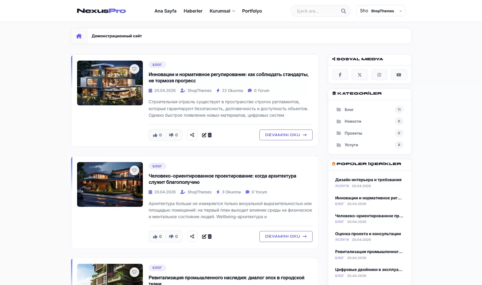Screen dimensions: 482x285
Task: Open the ShopThemes user dropdown
Action: coord(381,11)
